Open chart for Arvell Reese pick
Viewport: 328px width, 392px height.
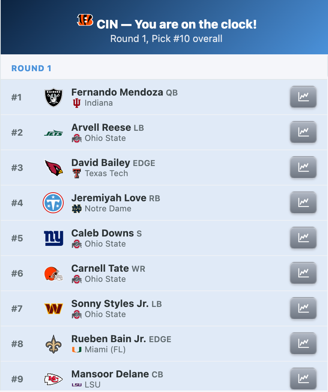(x=303, y=132)
